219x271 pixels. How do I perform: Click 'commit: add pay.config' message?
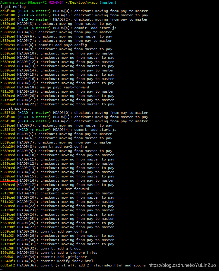(x=64, y=231)
